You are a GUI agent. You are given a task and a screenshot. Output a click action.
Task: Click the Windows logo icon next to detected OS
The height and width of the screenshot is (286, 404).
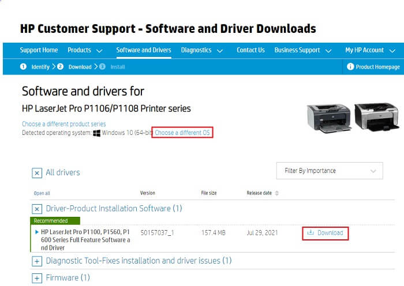coord(97,133)
